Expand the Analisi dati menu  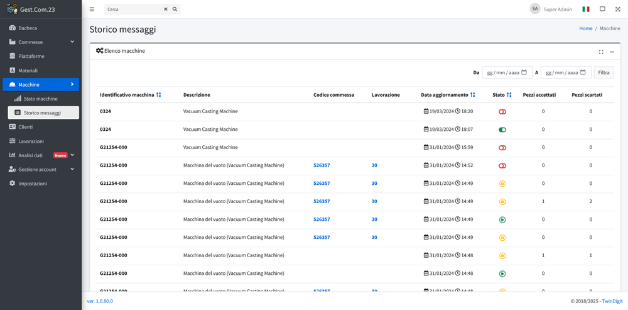pos(72,155)
